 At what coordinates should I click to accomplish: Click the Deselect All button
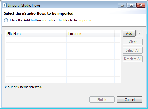click(133, 59)
